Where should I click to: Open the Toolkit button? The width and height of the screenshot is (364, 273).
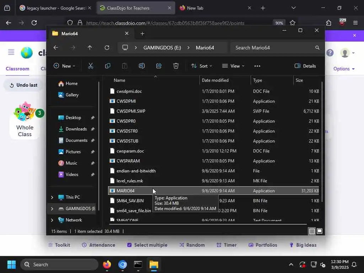(x=59, y=245)
